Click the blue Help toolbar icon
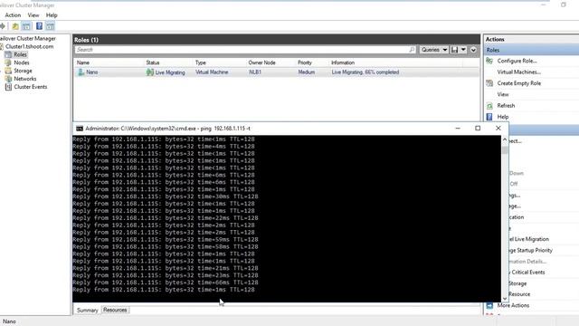The image size is (579, 326). pos(39,26)
